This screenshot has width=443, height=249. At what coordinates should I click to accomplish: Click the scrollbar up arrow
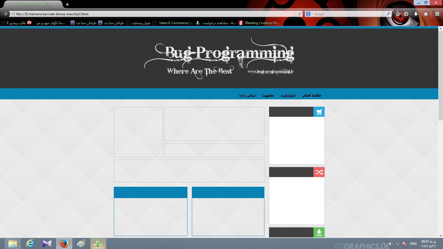click(x=441, y=29)
